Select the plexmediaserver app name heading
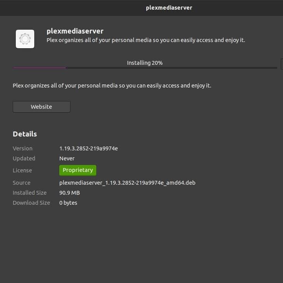 click(x=75, y=31)
